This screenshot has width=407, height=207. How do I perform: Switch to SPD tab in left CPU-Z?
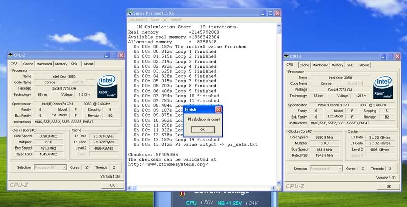coord(74,64)
